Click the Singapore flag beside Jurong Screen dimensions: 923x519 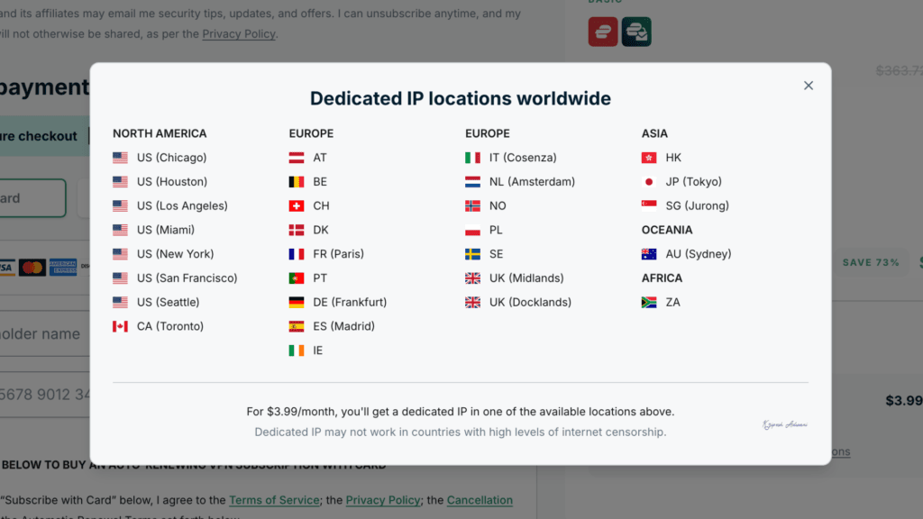coord(649,206)
